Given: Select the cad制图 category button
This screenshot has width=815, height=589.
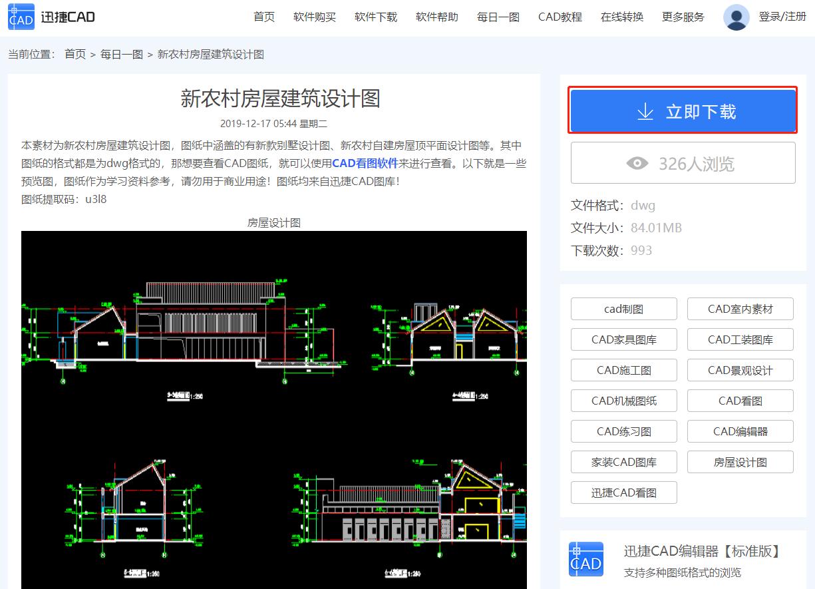Looking at the screenshot, I should pos(623,309).
